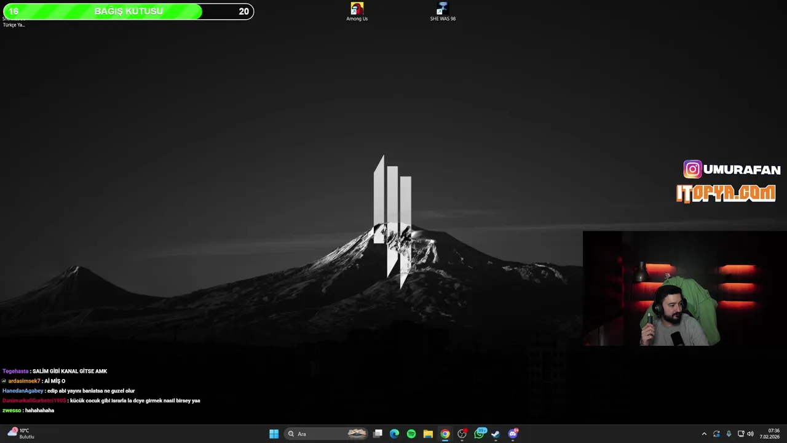Click Tegehasta's chat message 'SALİM GİBİ KANAL GİTSE'
Image resolution: width=787 pixels, height=443 pixels.
tap(55, 371)
